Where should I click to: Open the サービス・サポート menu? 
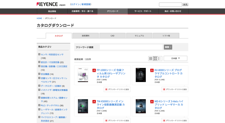(143, 11)
